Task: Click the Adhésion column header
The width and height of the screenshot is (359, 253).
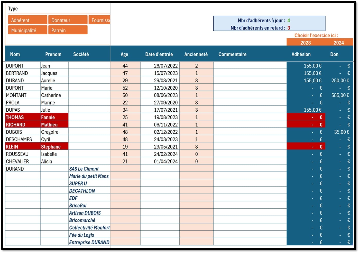Action: (x=301, y=54)
